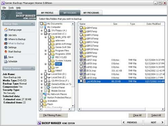Click the My Network Places icon
The height and width of the screenshot is (126, 168).
[x=45, y=94]
